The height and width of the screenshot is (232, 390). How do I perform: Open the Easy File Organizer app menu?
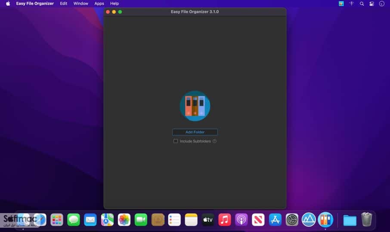point(35,3)
